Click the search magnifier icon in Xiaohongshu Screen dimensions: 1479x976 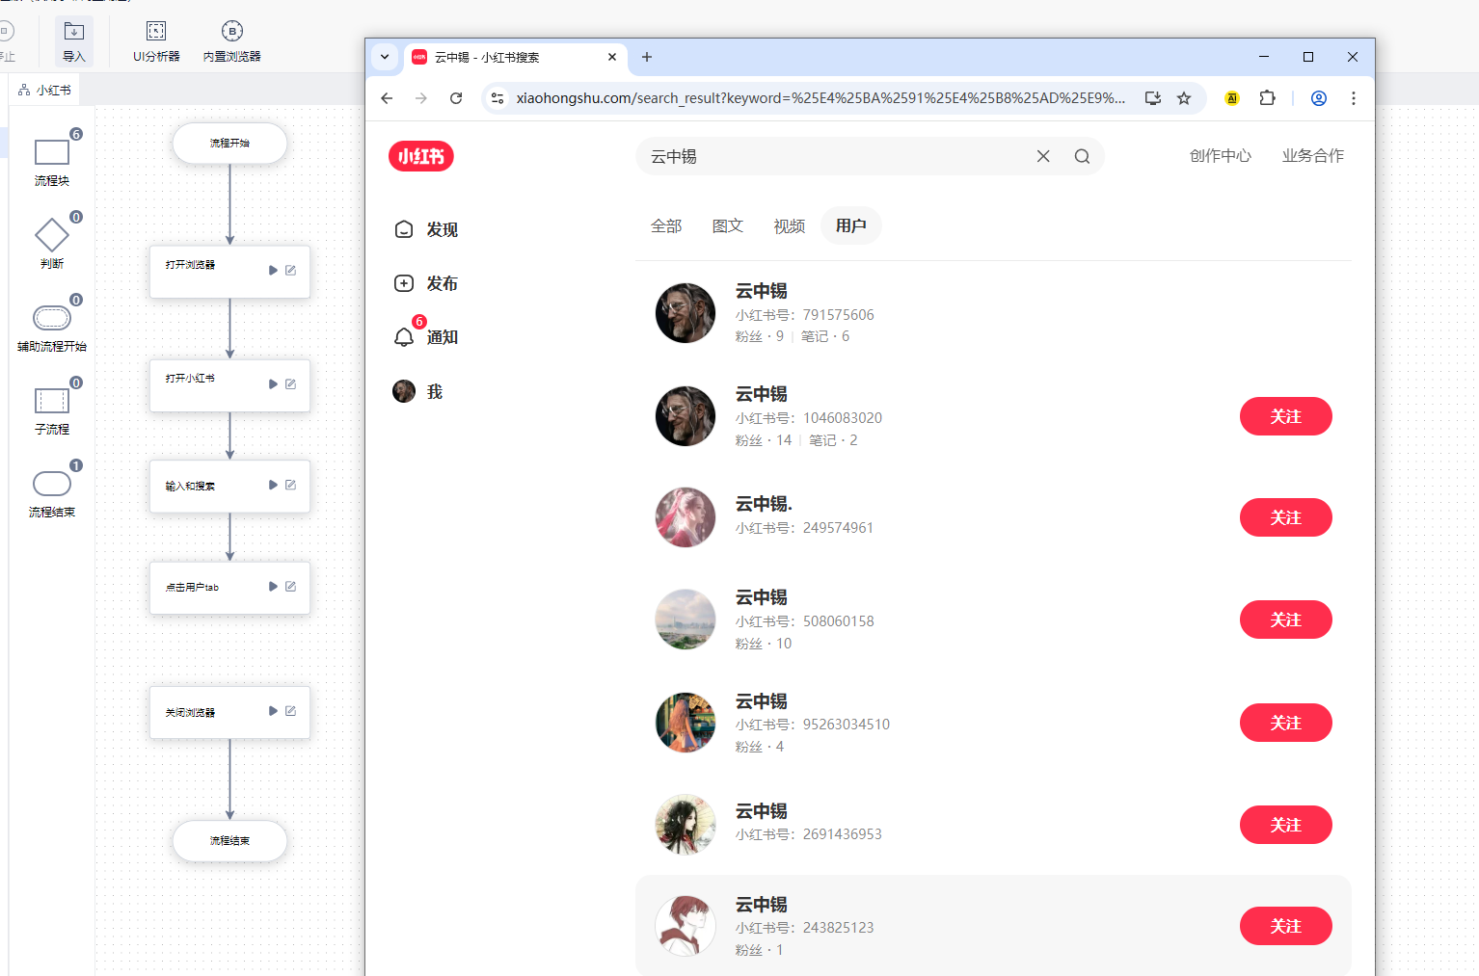[x=1082, y=156]
